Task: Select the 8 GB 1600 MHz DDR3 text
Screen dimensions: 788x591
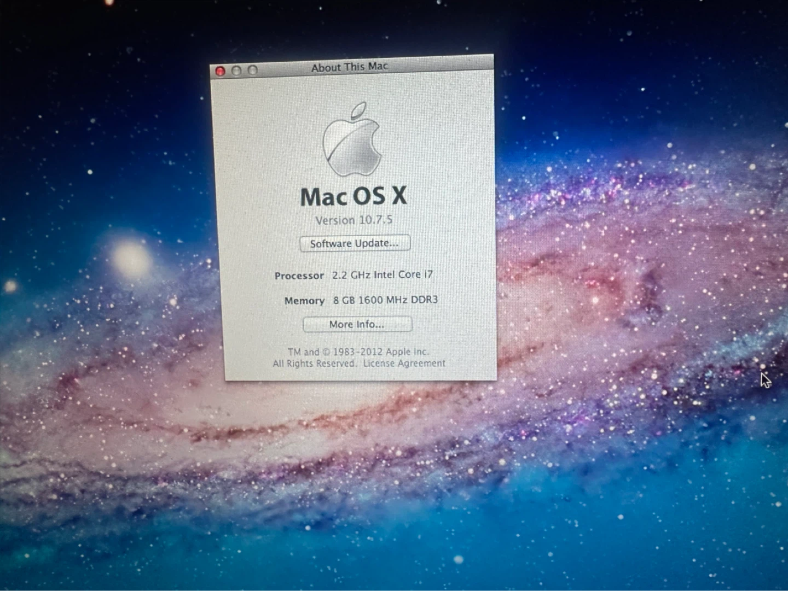Action: click(x=385, y=300)
